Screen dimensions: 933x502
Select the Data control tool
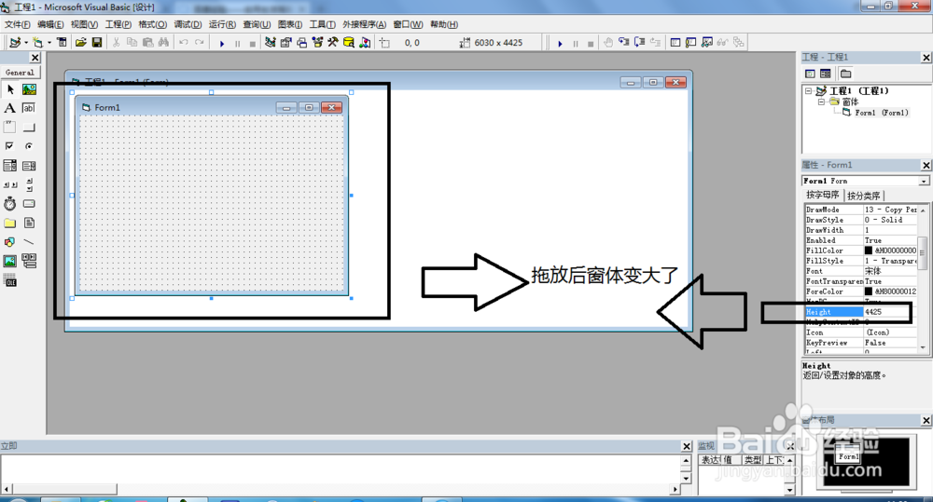coord(29,261)
